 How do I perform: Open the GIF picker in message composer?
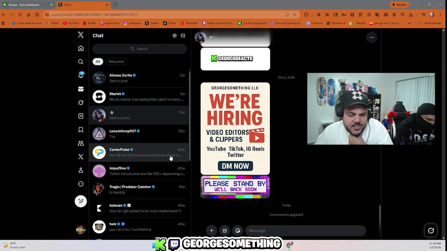pos(225,230)
